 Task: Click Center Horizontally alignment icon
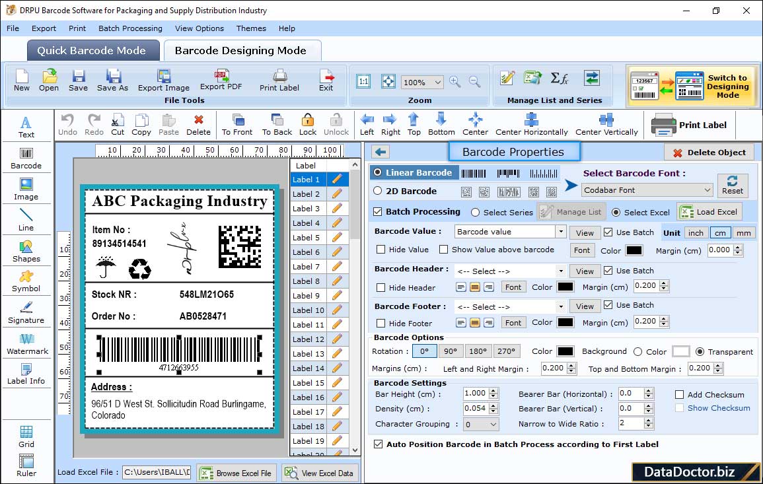tap(531, 125)
